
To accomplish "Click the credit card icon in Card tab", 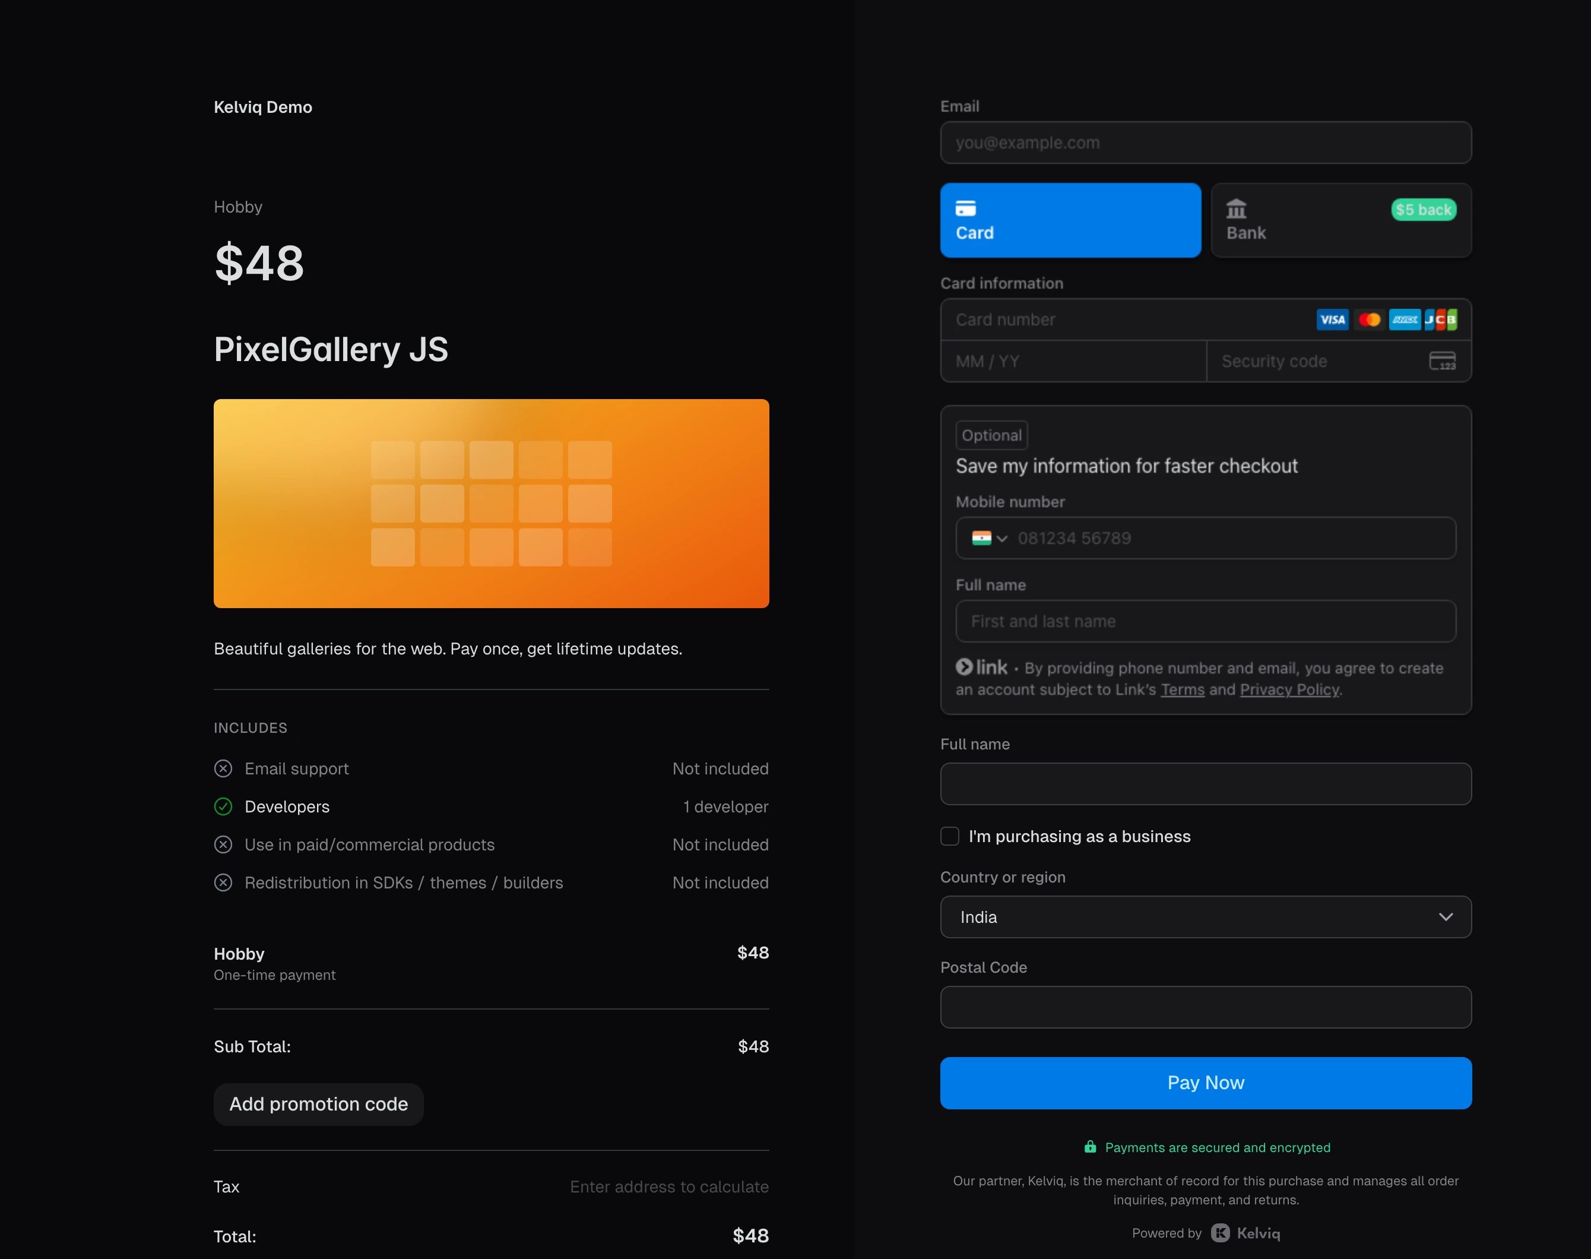I will click(965, 208).
